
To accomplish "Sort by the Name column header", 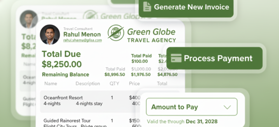I will coord(51,84).
